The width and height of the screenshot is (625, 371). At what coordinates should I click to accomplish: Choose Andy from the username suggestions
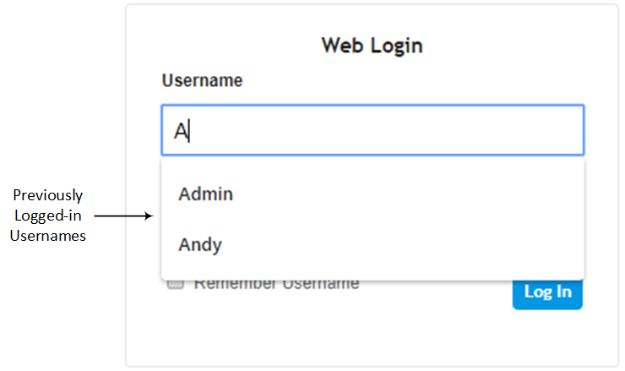click(x=200, y=245)
